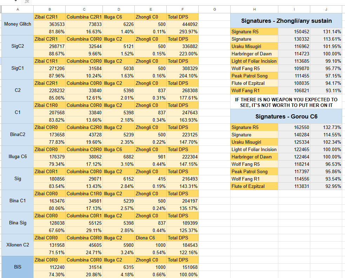345x278 pixels.
Task: Click the Total DPS value 151068
Action: (183, 267)
